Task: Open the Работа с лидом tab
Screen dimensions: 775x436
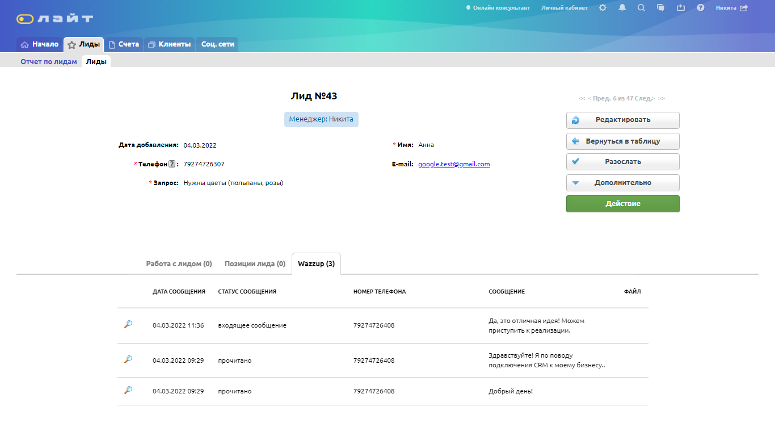Action: point(179,264)
